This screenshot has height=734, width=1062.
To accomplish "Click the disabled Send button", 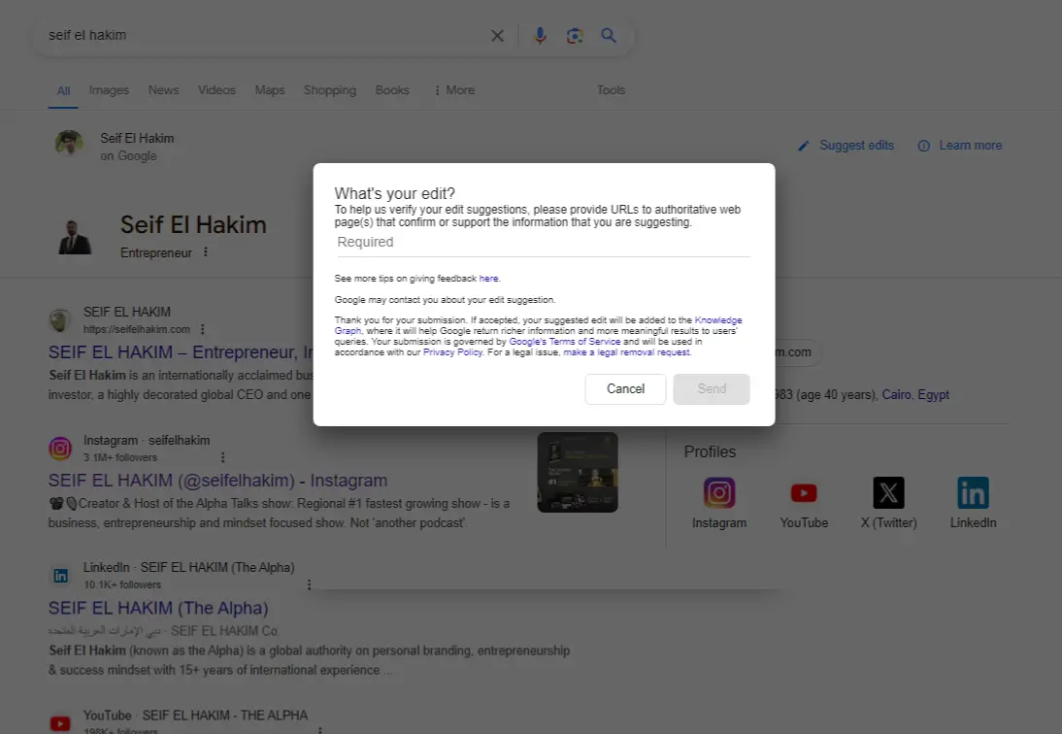I will point(712,388).
